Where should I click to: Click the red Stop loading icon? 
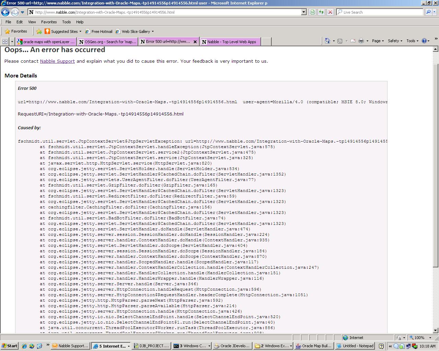[x=330, y=12]
